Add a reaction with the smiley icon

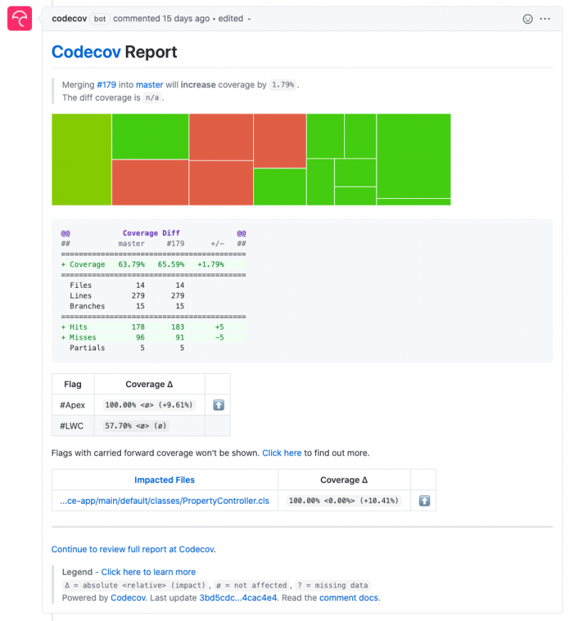click(527, 19)
